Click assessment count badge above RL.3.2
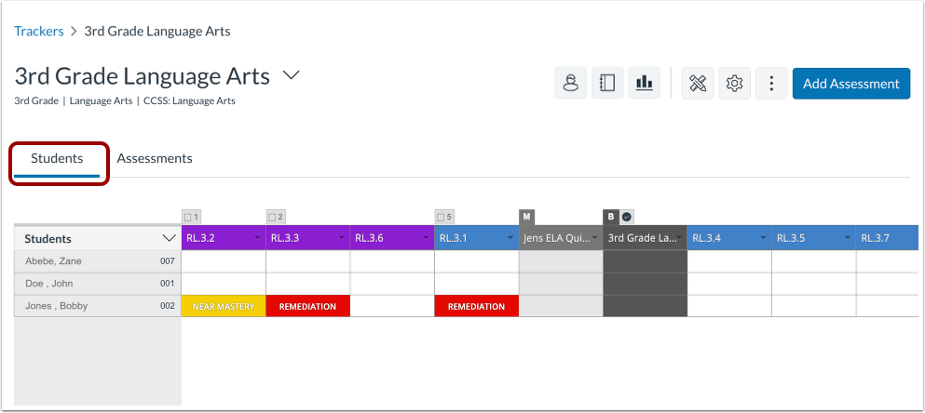This screenshot has width=925, height=413. point(191,218)
